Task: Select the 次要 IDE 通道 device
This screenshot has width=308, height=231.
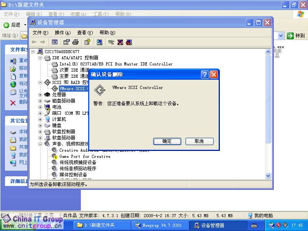Action: click(x=74, y=70)
